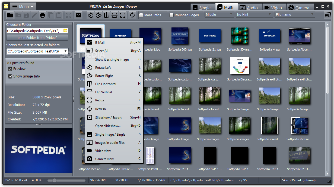Click the print toolbar icon
Screen dimensions: 334x187
click(43, 15)
